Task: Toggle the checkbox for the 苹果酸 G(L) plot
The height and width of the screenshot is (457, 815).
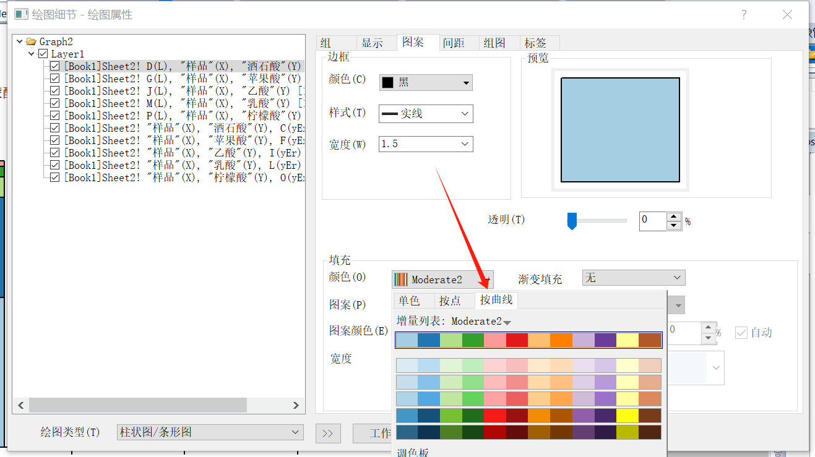Action: tap(54, 79)
